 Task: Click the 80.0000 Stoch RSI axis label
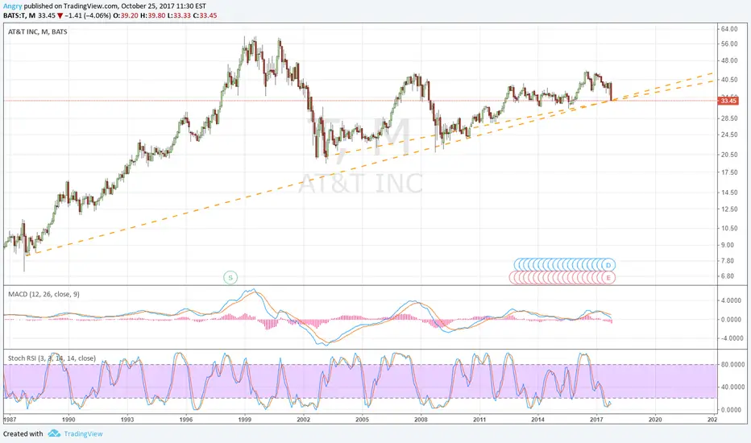coord(732,364)
